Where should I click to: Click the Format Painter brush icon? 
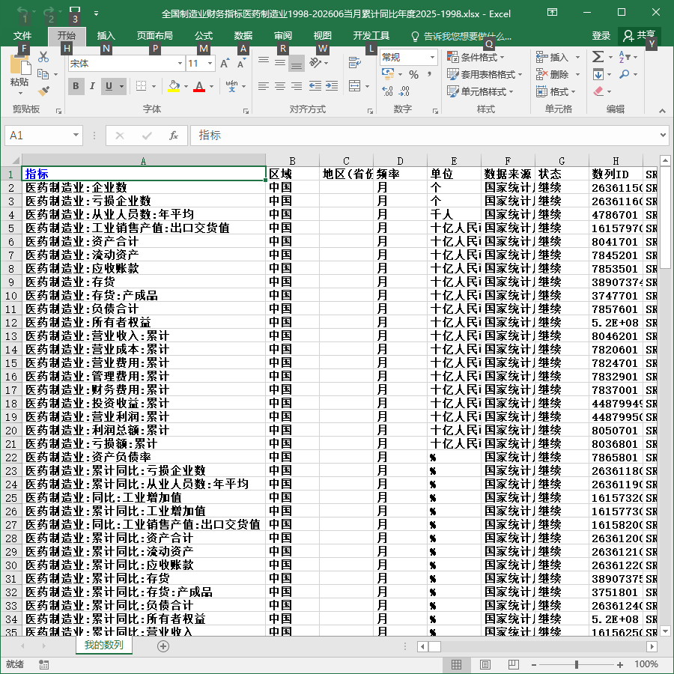(43, 91)
